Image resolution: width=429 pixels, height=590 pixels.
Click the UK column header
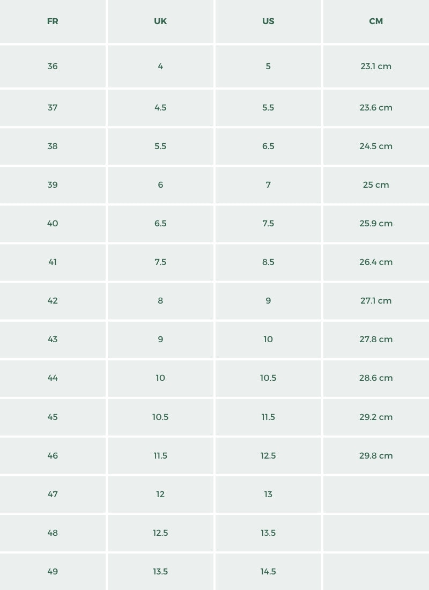pos(160,21)
